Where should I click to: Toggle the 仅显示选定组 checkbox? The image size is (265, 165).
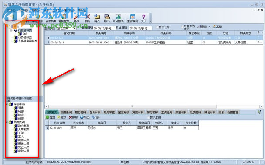click(x=183, y=27)
